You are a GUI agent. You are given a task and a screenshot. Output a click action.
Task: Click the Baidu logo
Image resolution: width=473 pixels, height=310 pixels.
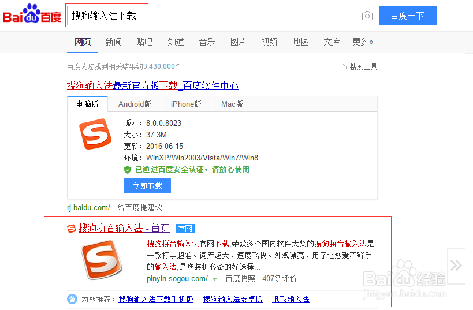pyautogui.click(x=32, y=14)
